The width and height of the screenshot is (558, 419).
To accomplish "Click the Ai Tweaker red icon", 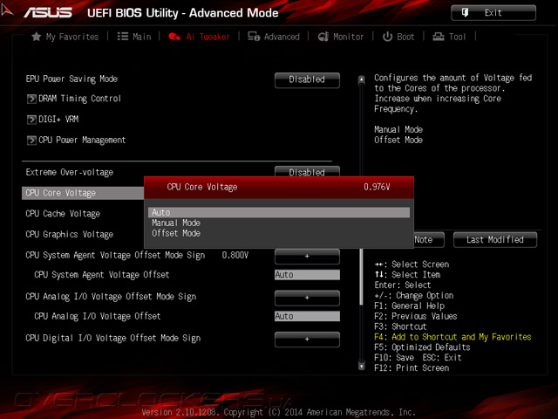I will point(174,37).
